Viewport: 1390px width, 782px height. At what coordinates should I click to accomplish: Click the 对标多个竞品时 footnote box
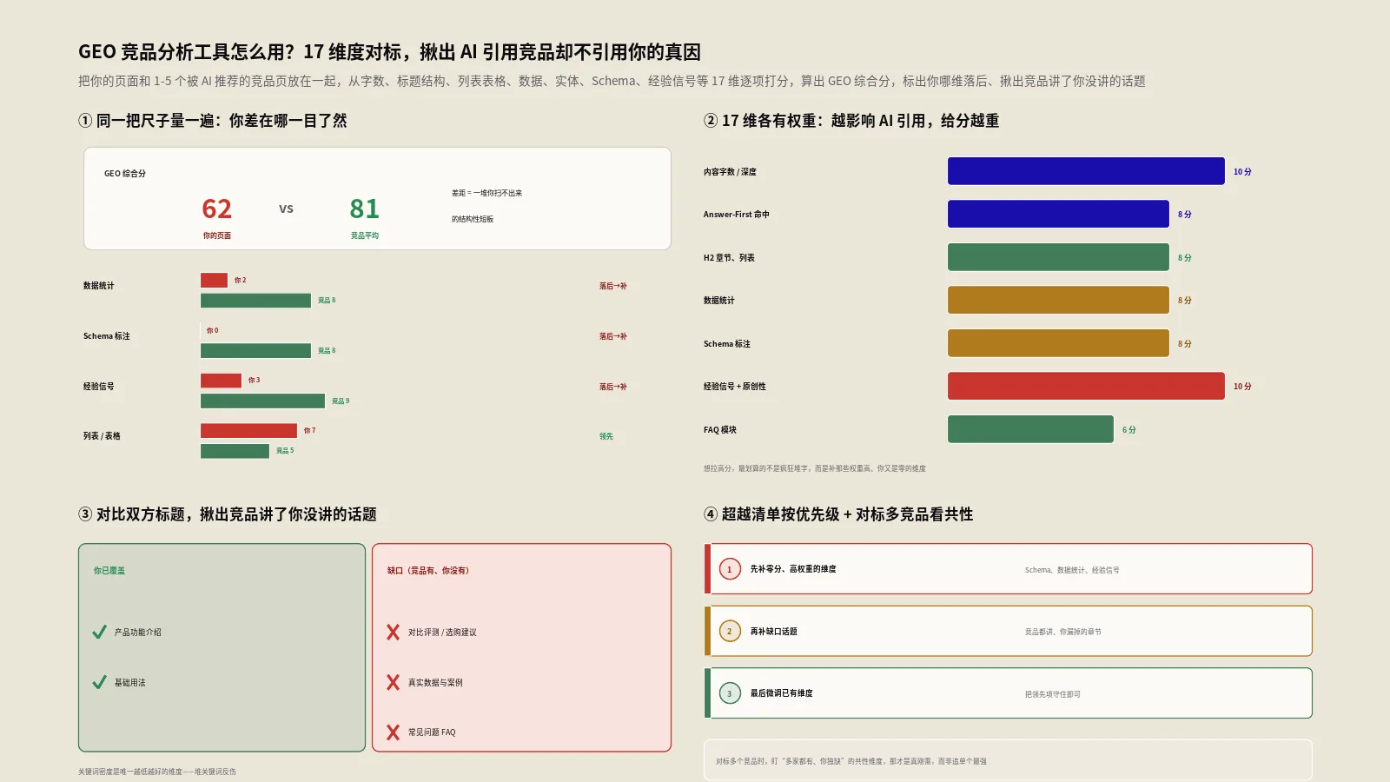tap(1008, 760)
